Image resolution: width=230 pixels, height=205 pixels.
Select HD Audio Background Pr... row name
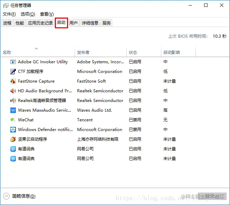pyautogui.click(x=45, y=91)
